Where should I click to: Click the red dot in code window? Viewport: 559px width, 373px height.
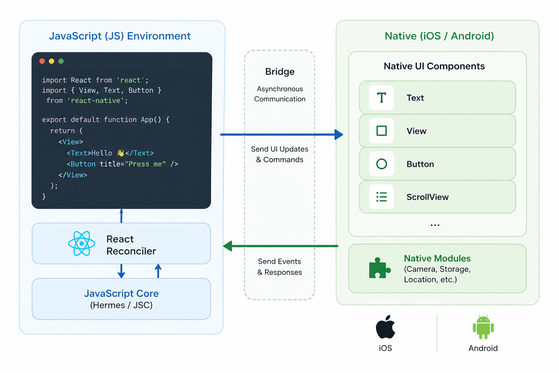[x=42, y=61]
